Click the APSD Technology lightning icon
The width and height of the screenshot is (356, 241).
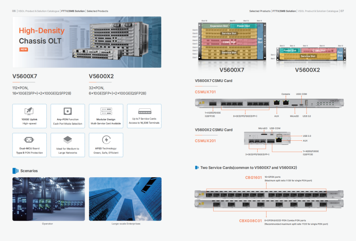106,140
